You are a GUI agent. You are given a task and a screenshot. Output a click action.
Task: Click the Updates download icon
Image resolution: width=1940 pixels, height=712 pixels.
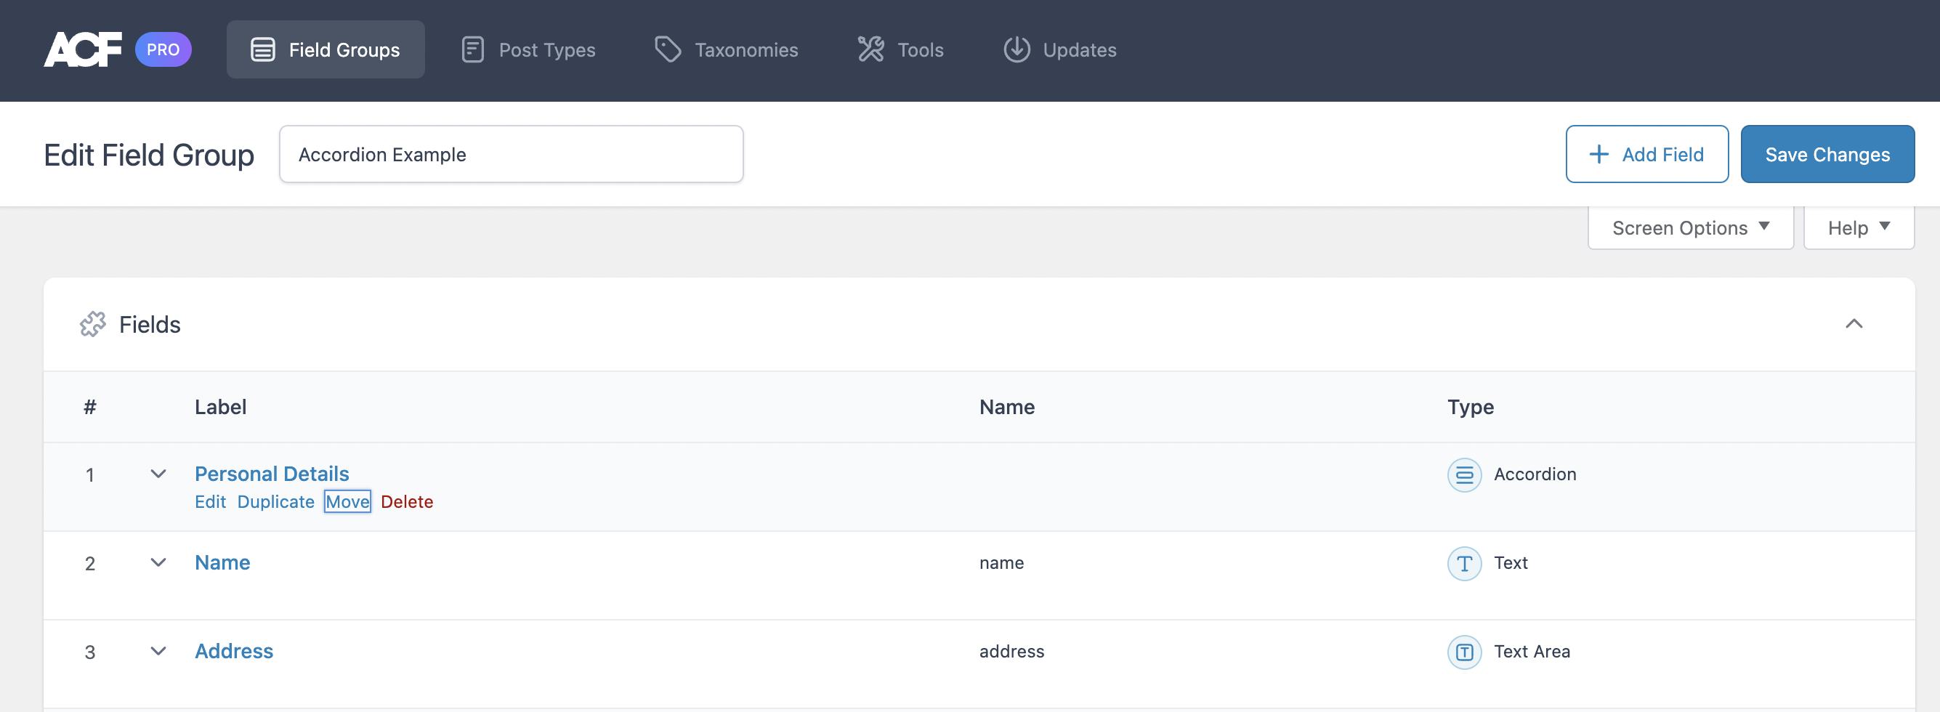point(1016,49)
